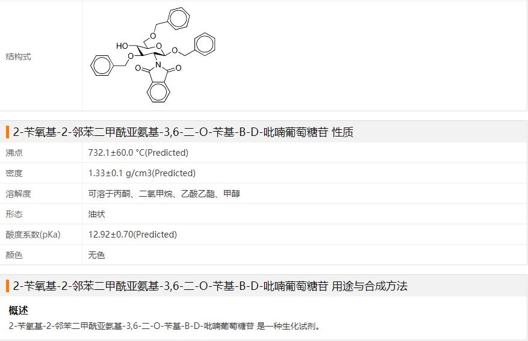Click the 酸度系数(pKa) label
The width and height of the screenshot is (528, 341).
coord(33,235)
